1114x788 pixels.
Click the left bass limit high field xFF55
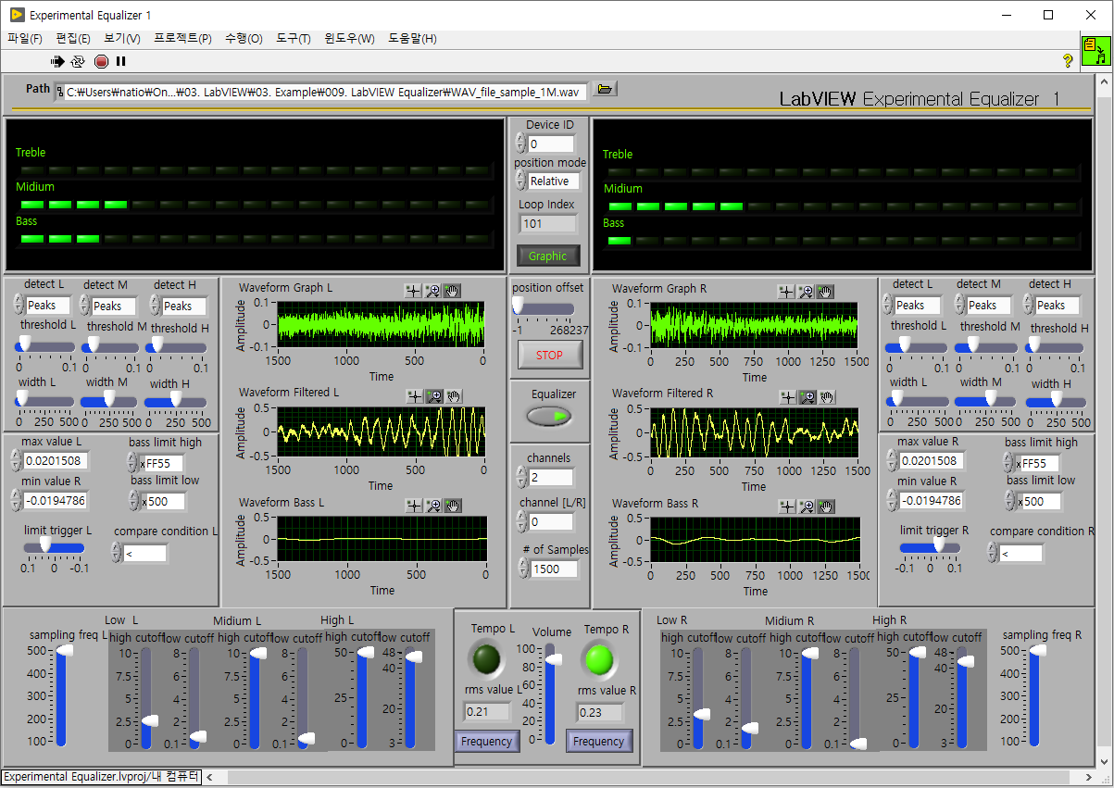click(x=162, y=463)
